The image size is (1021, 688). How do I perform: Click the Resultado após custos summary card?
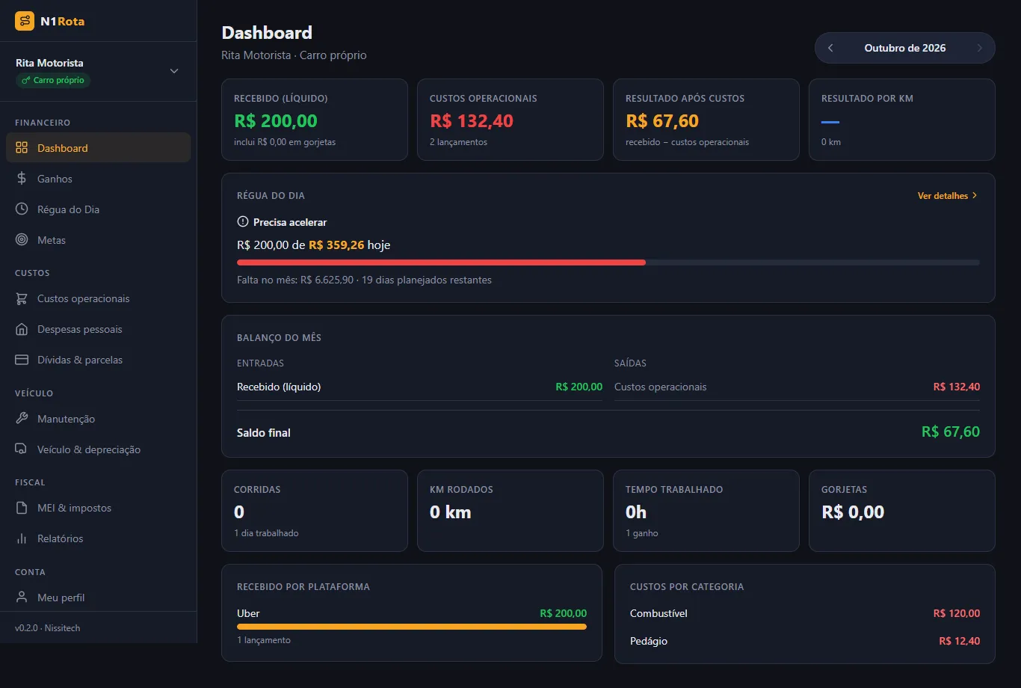click(706, 120)
